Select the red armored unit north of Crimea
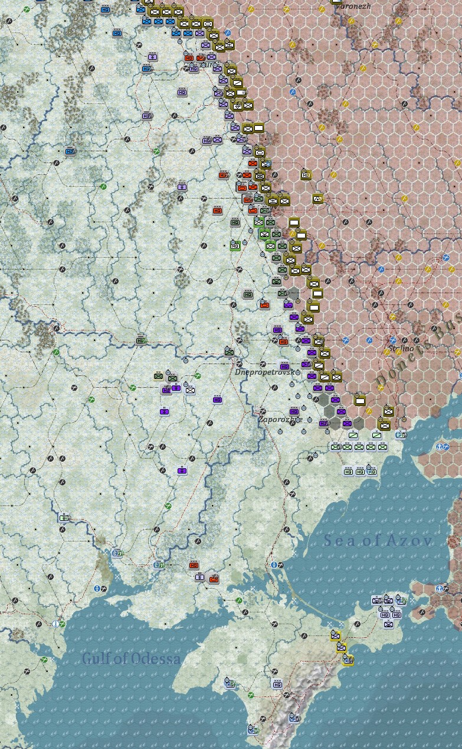The width and height of the screenshot is (462, 749). [x=215, y=579]
